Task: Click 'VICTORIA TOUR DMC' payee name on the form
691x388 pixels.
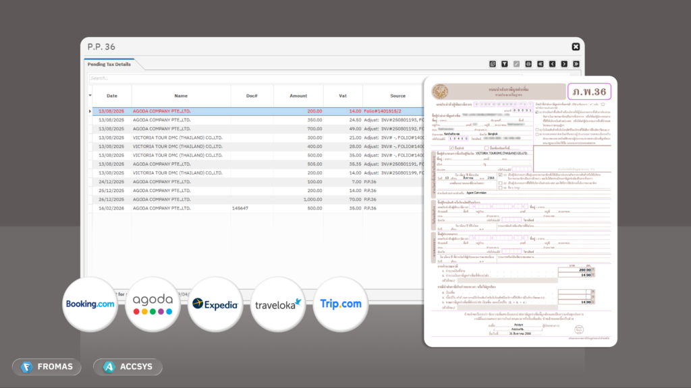Action: pos(501,154)
